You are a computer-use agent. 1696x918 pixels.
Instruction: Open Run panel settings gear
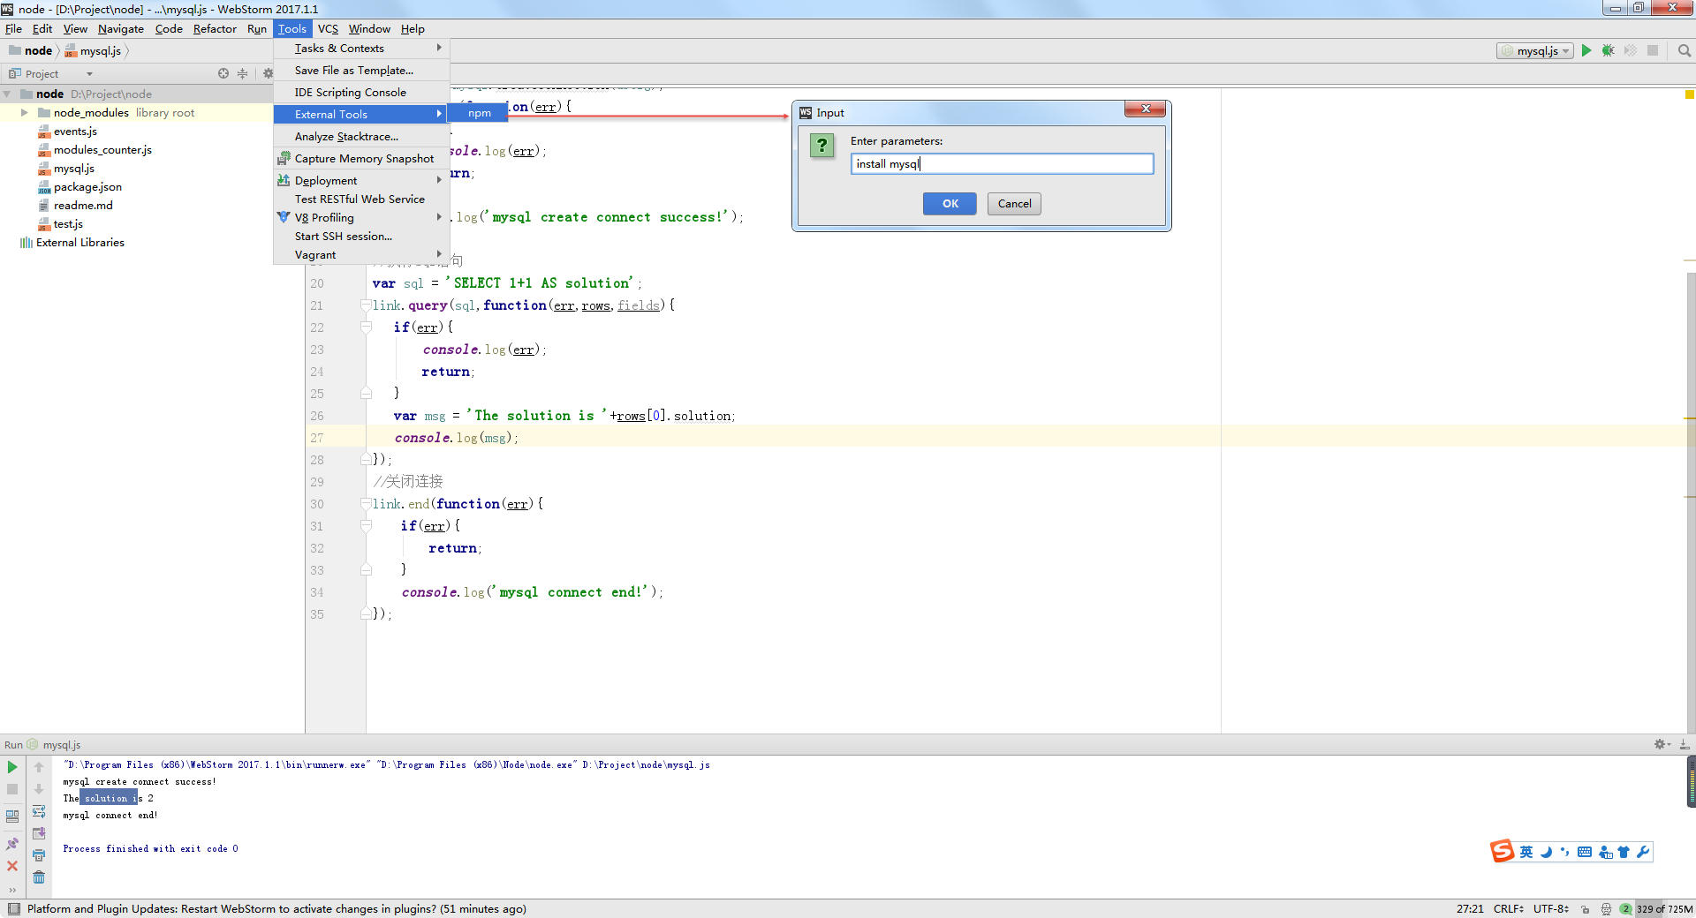(1661, 745)
